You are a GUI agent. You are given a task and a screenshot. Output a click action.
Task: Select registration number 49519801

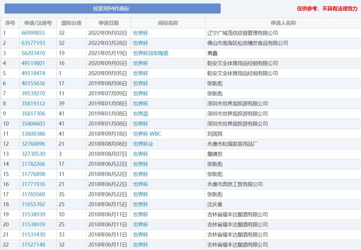(33, 63)
